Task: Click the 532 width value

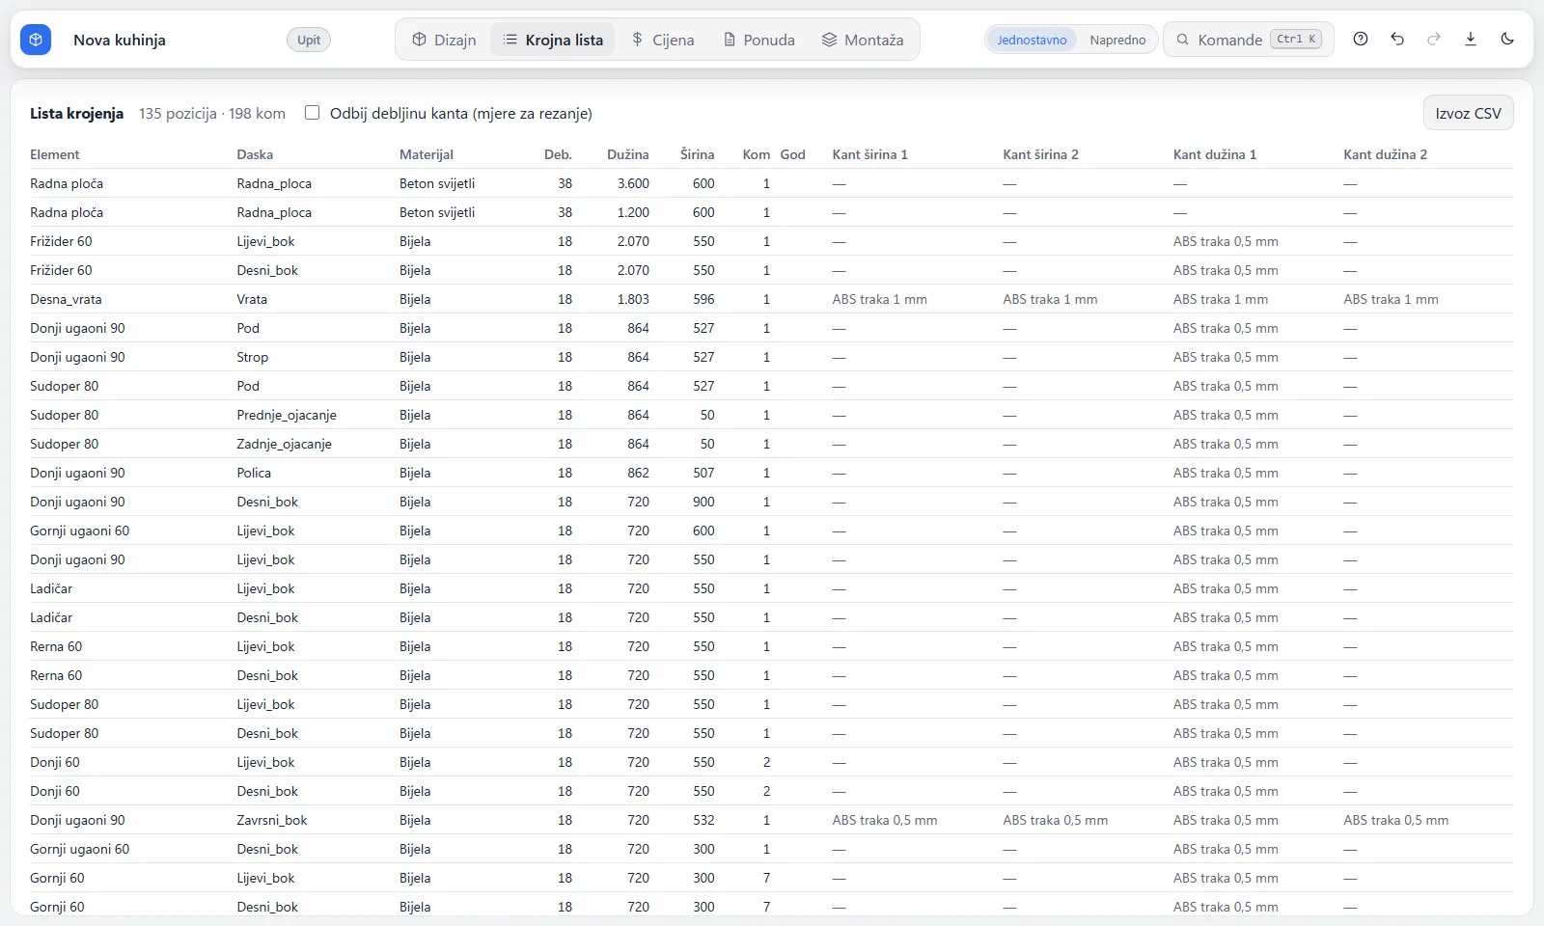Action: click(703, 820)
